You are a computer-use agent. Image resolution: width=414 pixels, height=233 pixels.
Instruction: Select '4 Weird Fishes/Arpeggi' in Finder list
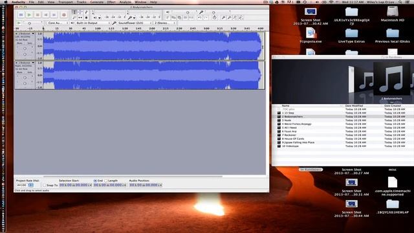click(297, 124)
